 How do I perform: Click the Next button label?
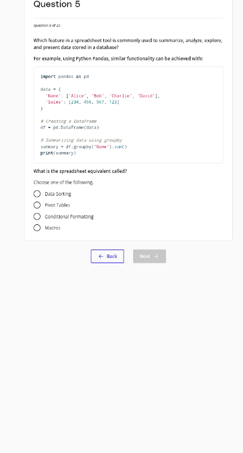144,256
